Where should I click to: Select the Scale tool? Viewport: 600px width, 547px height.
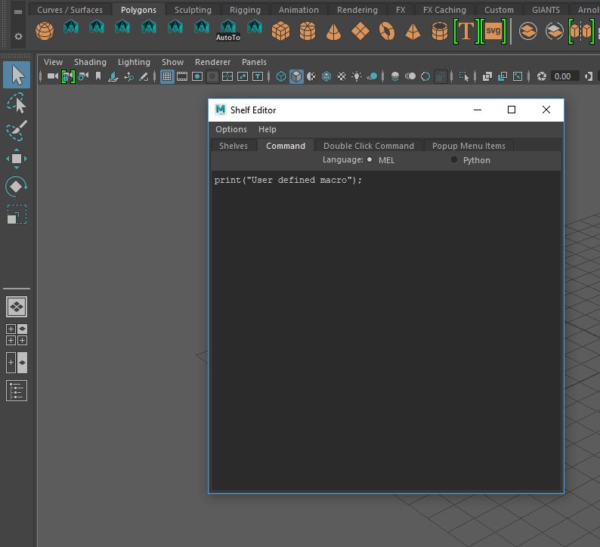tap(17, 214)
